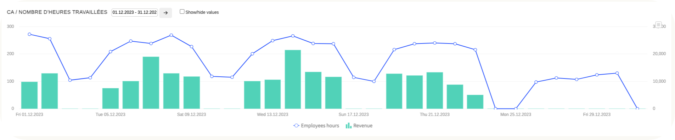Click the line point above Fri 29.12.2023
Screen dimensions: 675x140
point(597,75)
